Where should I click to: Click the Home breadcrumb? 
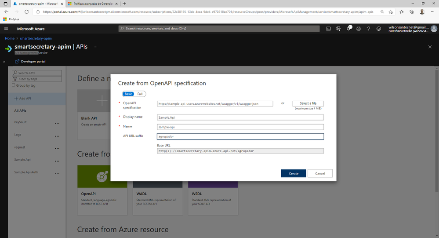pos(10,38)
